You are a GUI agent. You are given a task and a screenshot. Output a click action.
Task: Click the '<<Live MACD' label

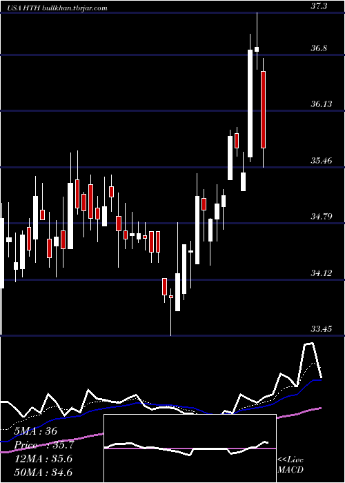coord(290,465)
